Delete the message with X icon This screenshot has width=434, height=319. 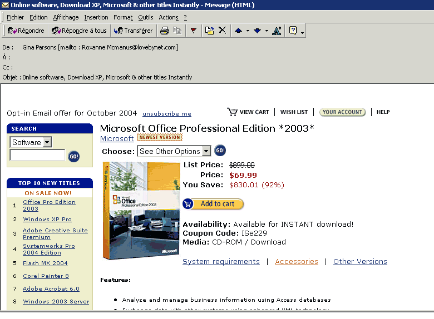point(222,31)
